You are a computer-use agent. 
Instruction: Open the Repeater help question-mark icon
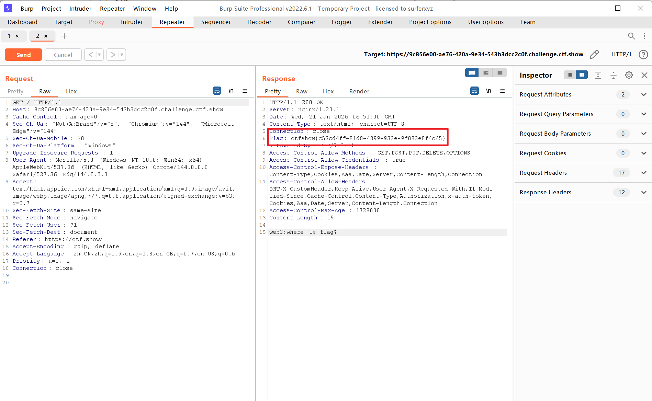click(643, 54)
